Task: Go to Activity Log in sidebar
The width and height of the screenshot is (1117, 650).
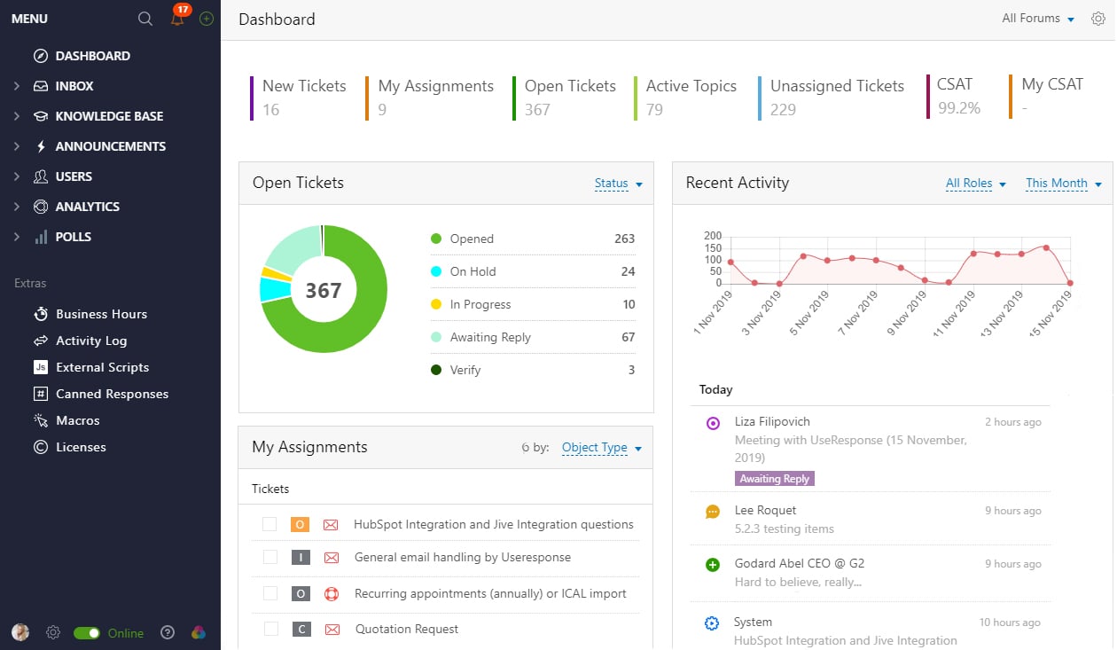Action: 91,341
